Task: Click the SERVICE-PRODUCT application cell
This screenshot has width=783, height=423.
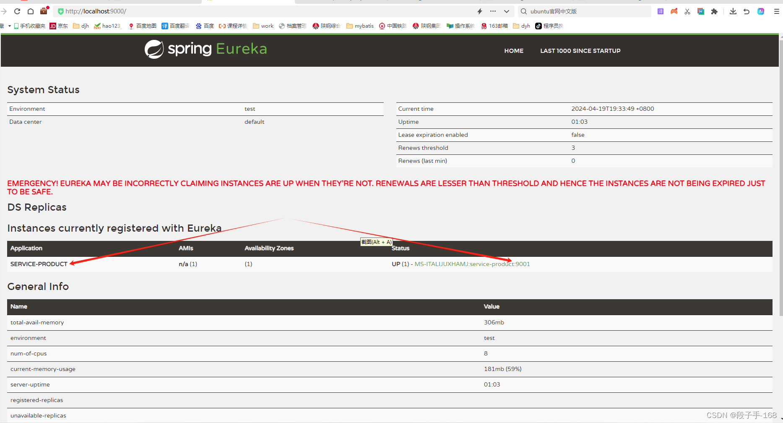Action: point(39,264)
